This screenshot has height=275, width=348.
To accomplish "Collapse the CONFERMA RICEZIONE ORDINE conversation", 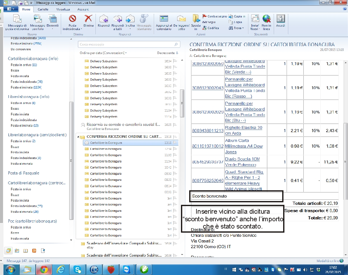I will pyautogui.click(x=78, y=137).
